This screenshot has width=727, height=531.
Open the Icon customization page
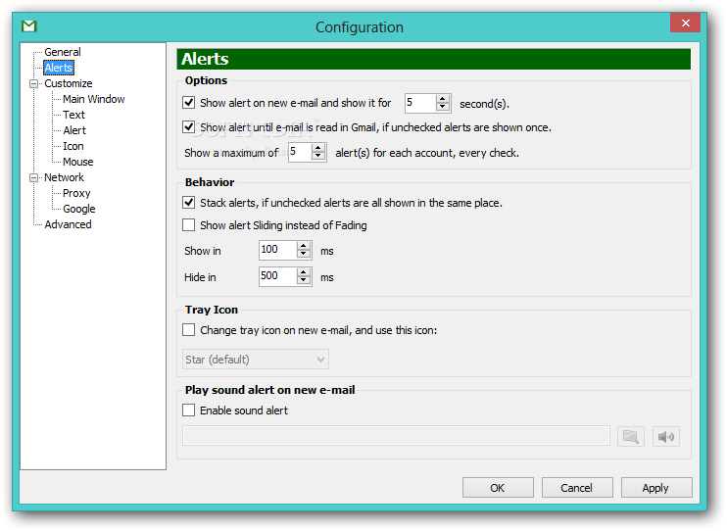tap(73, 147)
